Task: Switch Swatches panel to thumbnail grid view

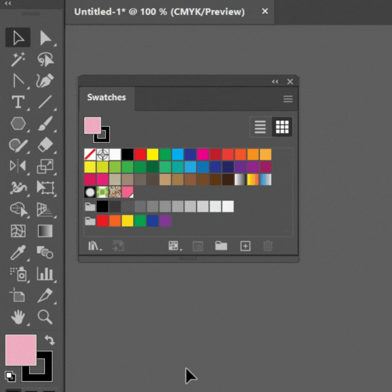Action: pos(282,127)
